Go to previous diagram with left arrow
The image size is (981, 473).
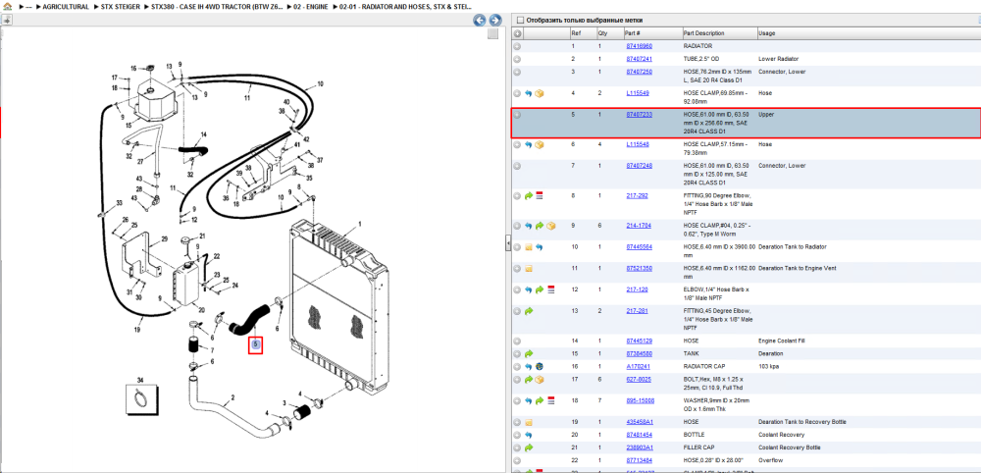pos(480,20)
